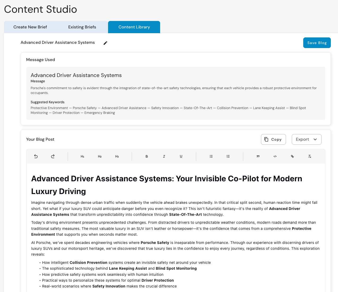Undo the last edit in toolbar
Screen dimensions: 338x292
tap(36, 156)
